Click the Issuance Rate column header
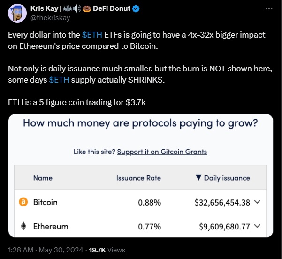The width and height of the screenshot is (282, 259). pos(138,178)
